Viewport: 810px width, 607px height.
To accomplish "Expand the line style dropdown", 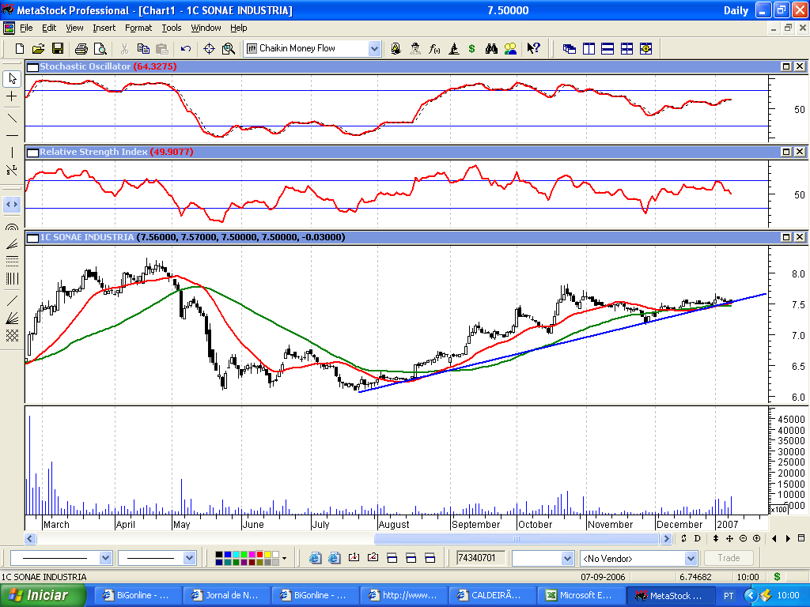I will point(106,558).
